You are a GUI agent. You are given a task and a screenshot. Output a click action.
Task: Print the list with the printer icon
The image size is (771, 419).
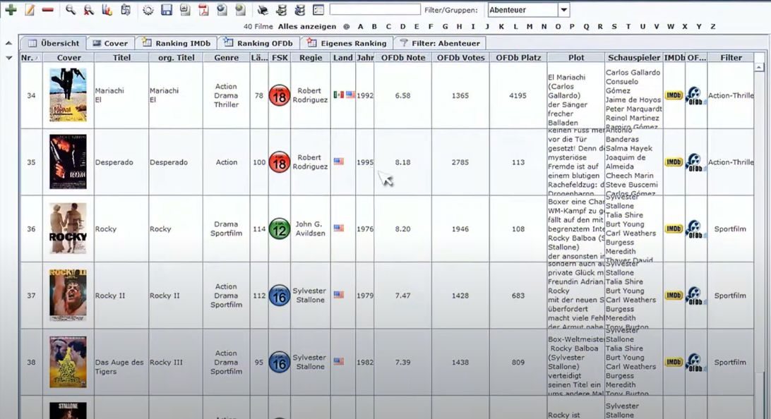(263, 9)
